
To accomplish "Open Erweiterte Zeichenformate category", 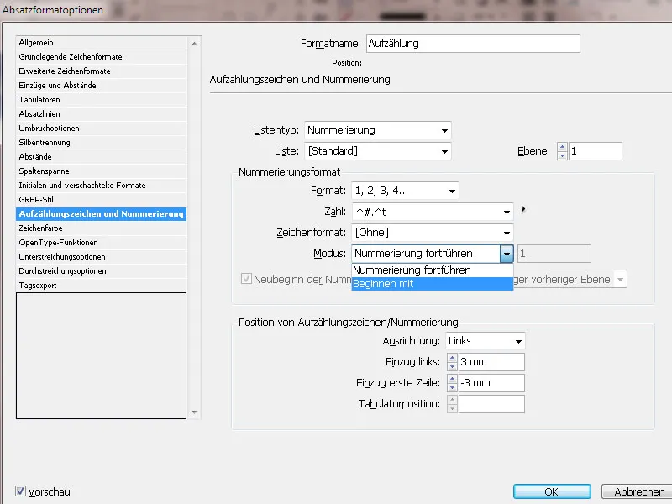I will pyautogui.click(x=101, y=71).
